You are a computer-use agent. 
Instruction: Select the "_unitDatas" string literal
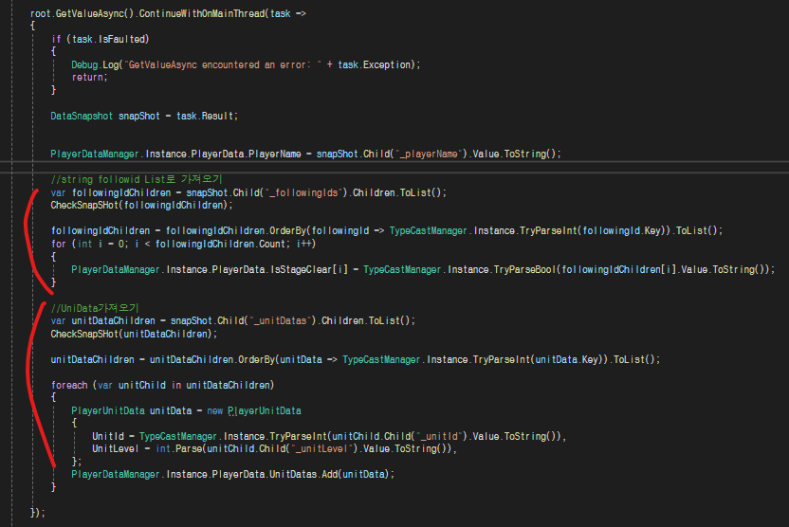pos(280,320)
